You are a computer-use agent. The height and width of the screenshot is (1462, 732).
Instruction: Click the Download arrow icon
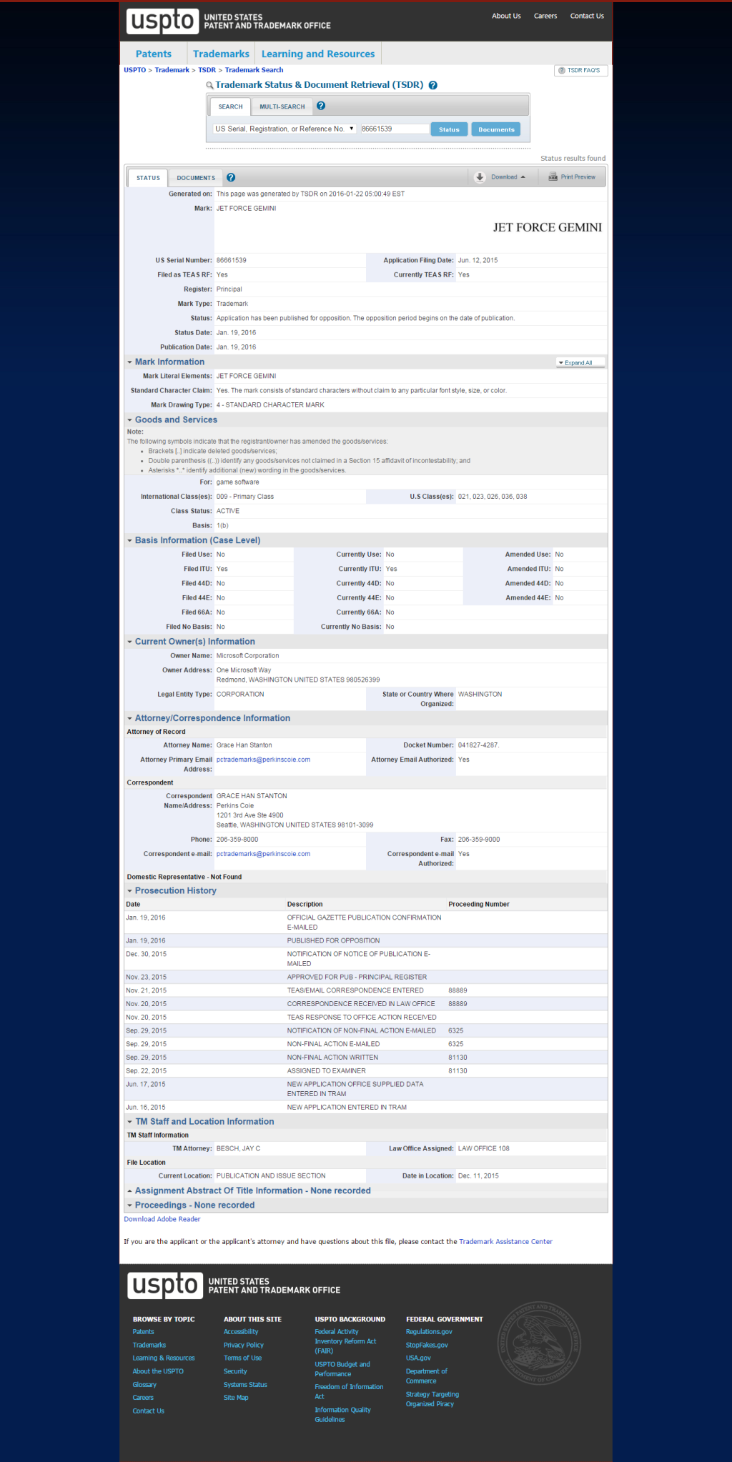point(480,177)
